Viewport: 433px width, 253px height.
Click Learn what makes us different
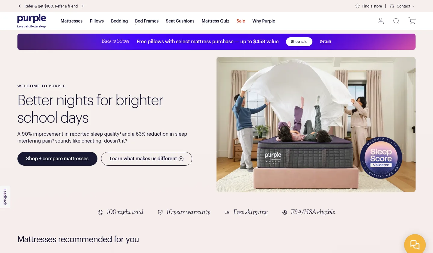146,159
